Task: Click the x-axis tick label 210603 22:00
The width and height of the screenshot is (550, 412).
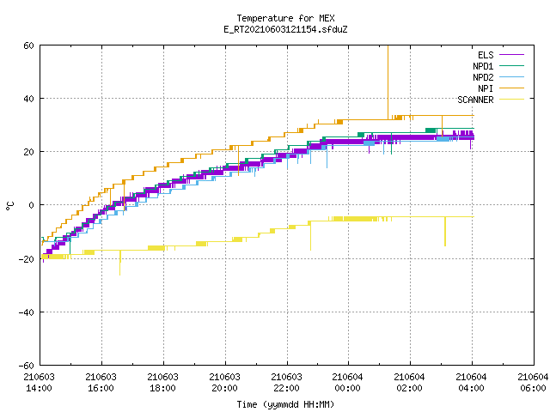Action: click(286, 383)
